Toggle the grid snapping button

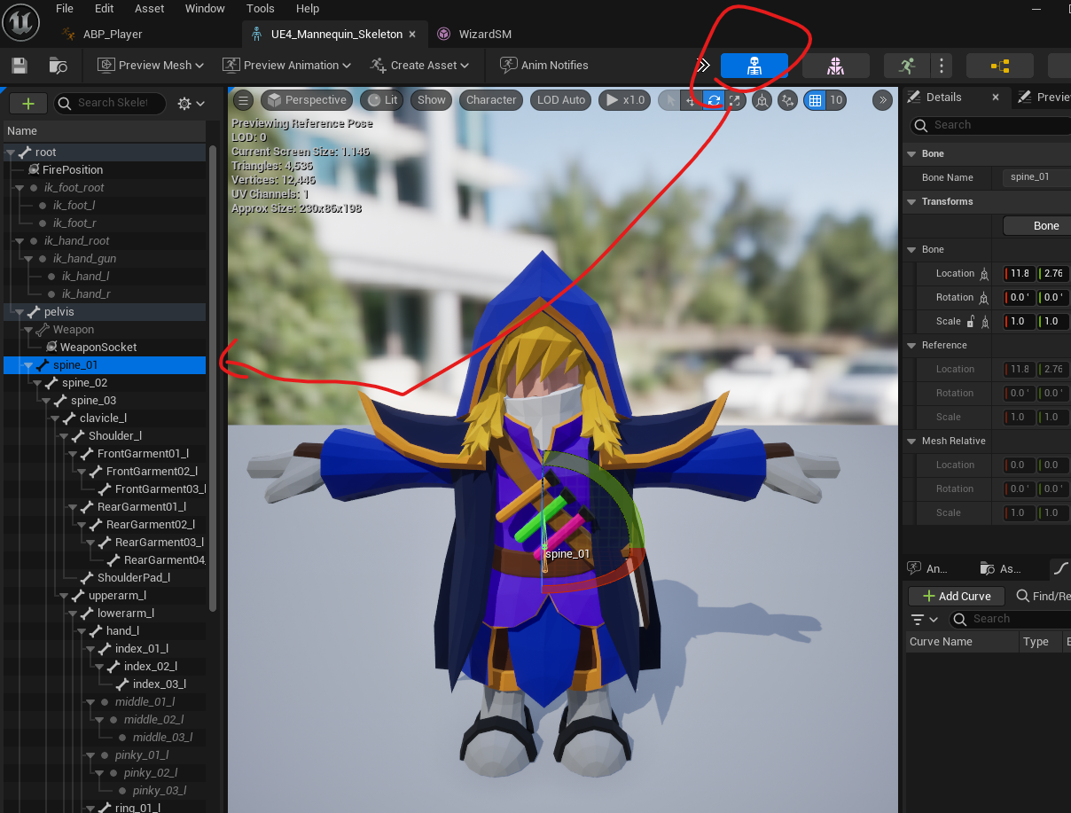click(814, 100)
